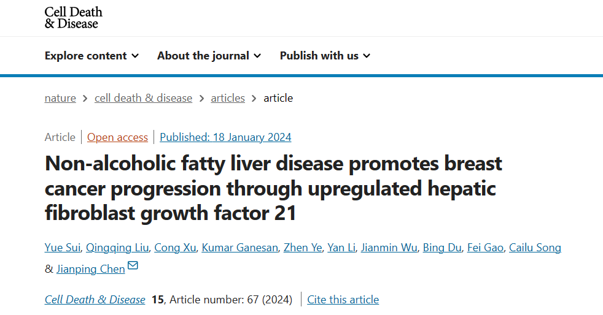The width and height of the screenshot is (603, 315).
Task: Expand the Explore content menu
Action: 91,56
